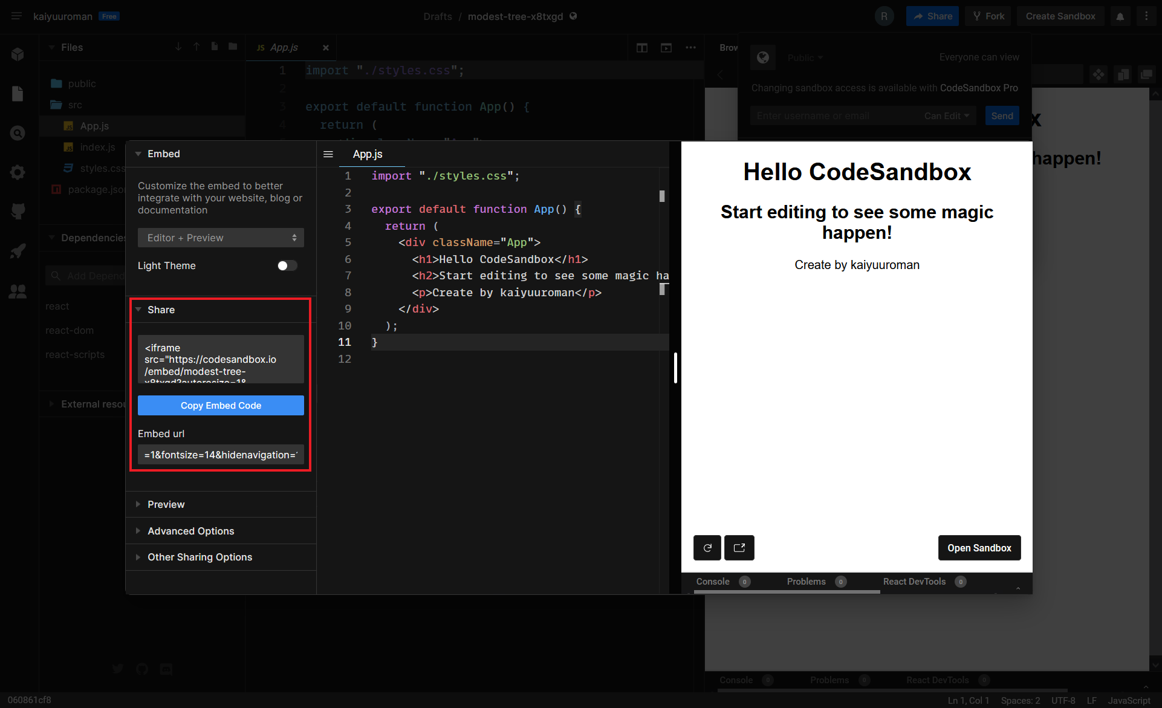Click the Embed url text field
Image resolution: width=1162 pixels, height=708 pixels.
pyautogui.click(x=221, y=455)
